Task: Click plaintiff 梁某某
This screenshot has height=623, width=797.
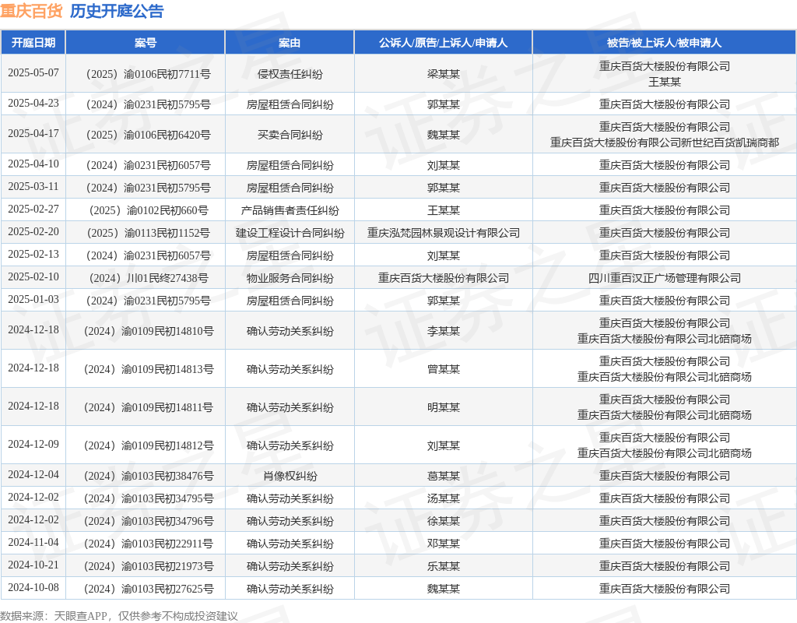Action: click(x=443, y=74)
